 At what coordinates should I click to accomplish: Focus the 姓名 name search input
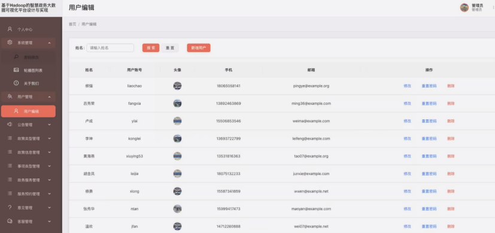[110, 48]
